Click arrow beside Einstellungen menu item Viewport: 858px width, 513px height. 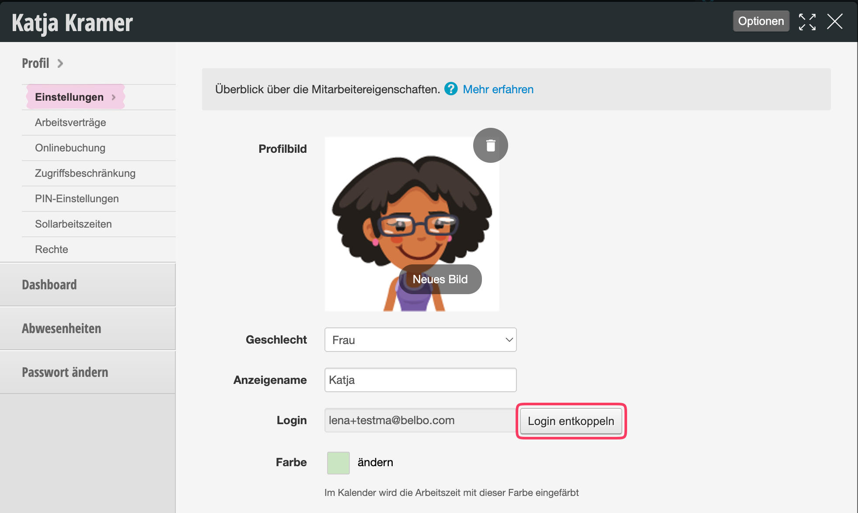tap(114, 97)
